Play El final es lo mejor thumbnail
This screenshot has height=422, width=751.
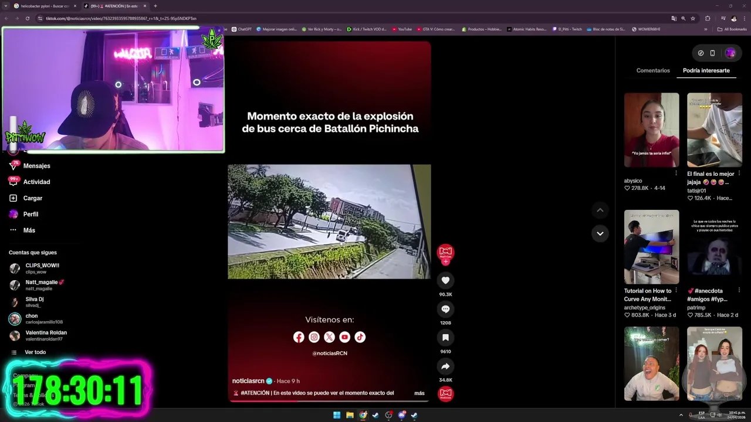click(715, 130)
